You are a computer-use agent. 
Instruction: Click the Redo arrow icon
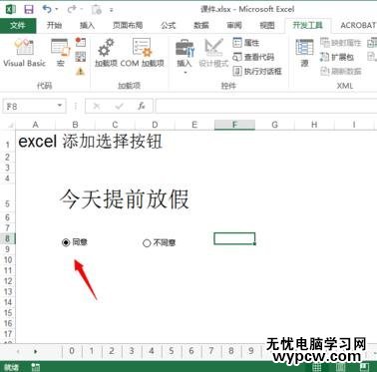(72, 9)
